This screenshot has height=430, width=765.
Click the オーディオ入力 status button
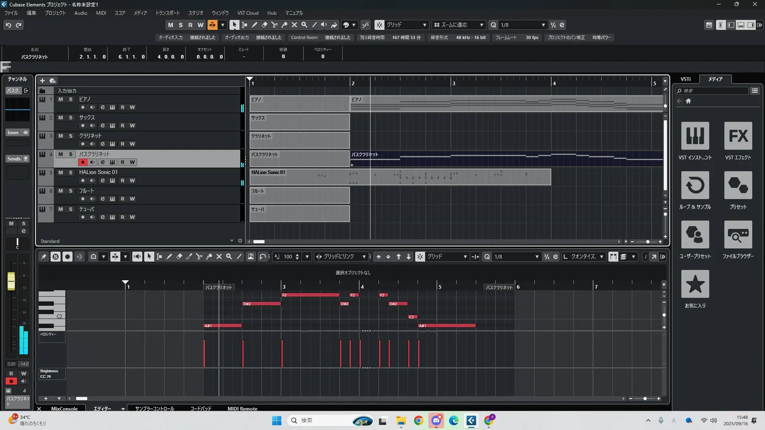coord(171,37)
